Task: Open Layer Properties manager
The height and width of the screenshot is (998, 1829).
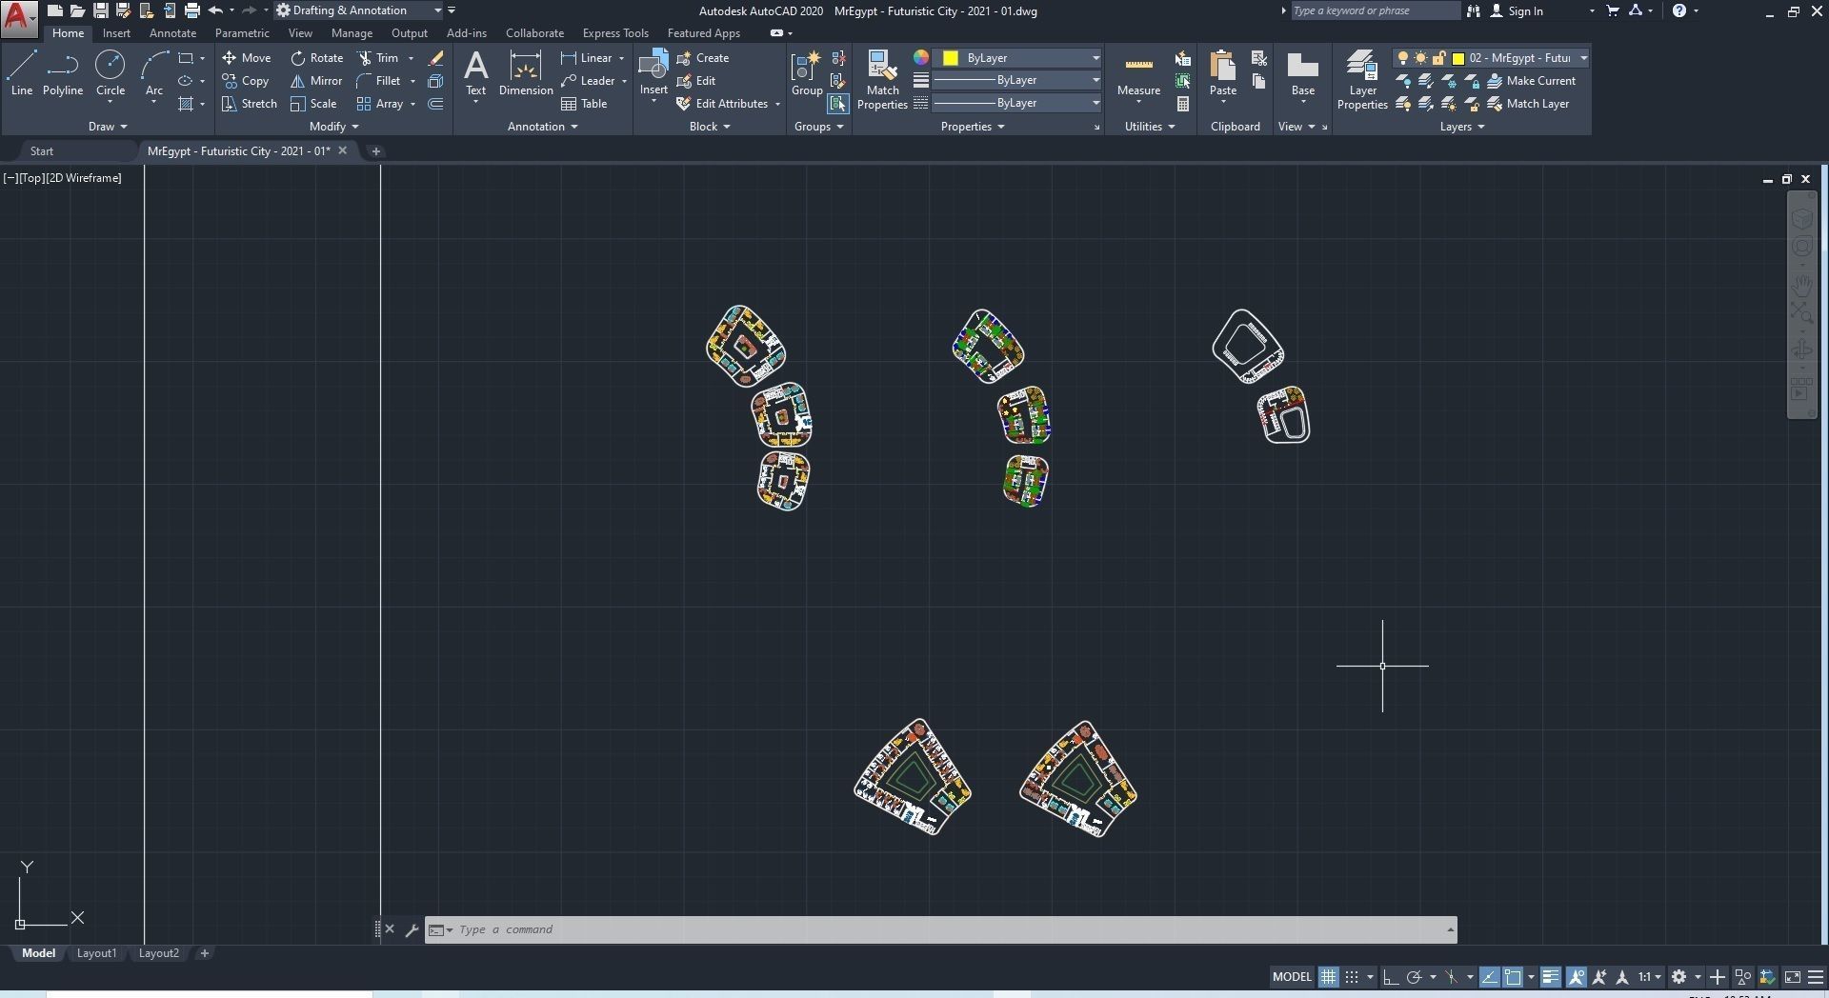Action: tap(1362, 80)
